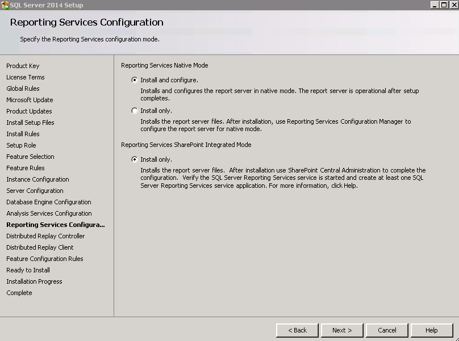Click the 'Reporting Services Configuration' page title

click(x=87, y=23)
